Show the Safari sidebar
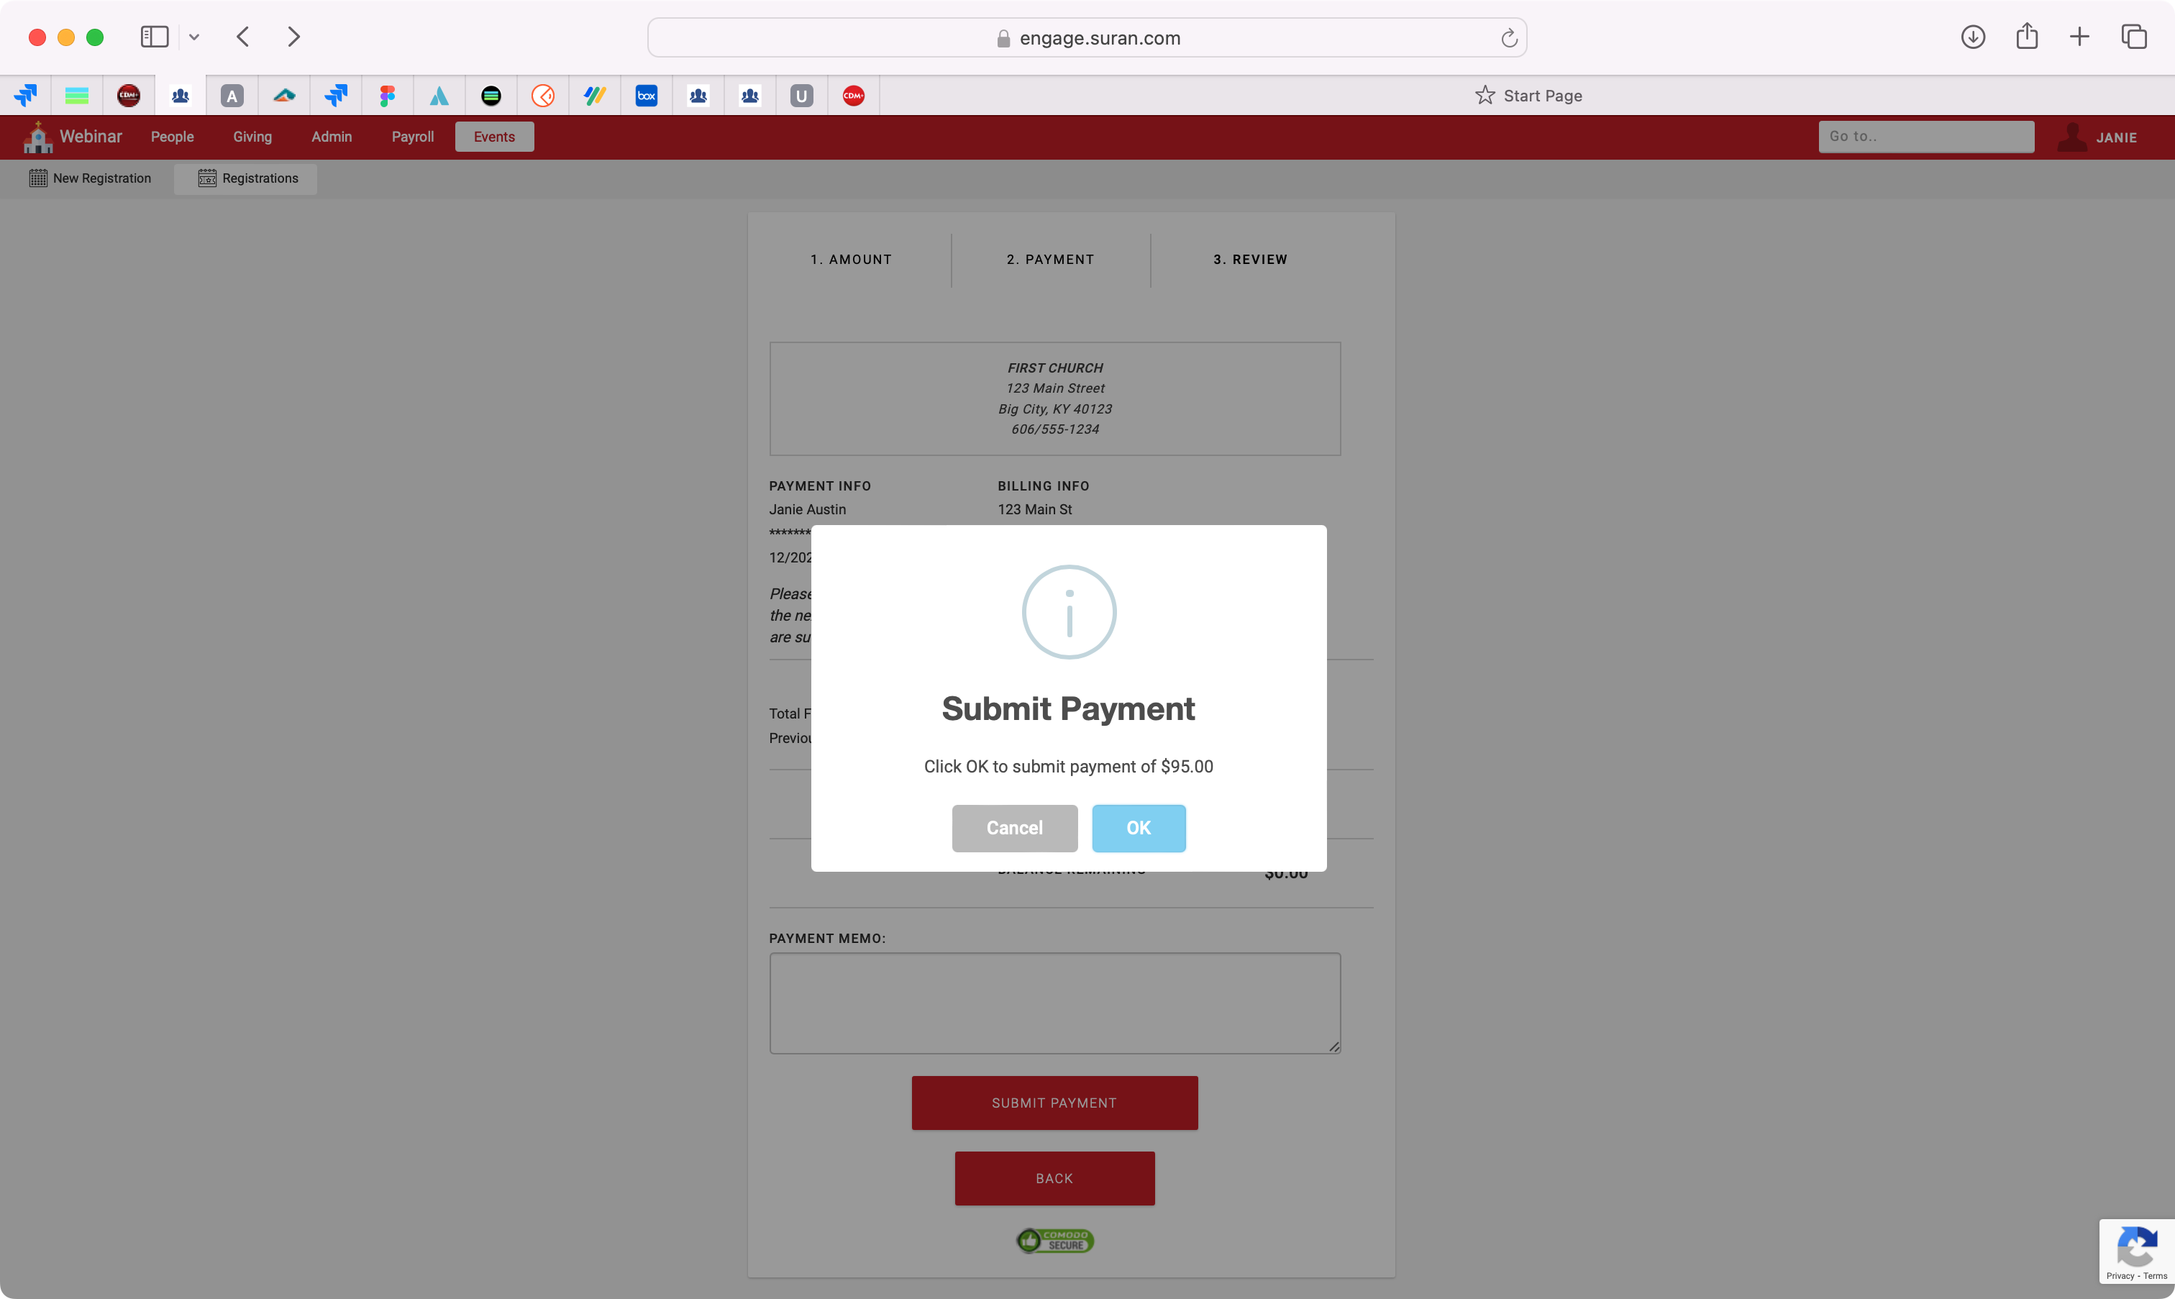 (x=154, y=37)
